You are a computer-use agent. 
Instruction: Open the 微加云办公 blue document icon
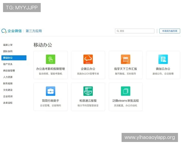point(163,59)
